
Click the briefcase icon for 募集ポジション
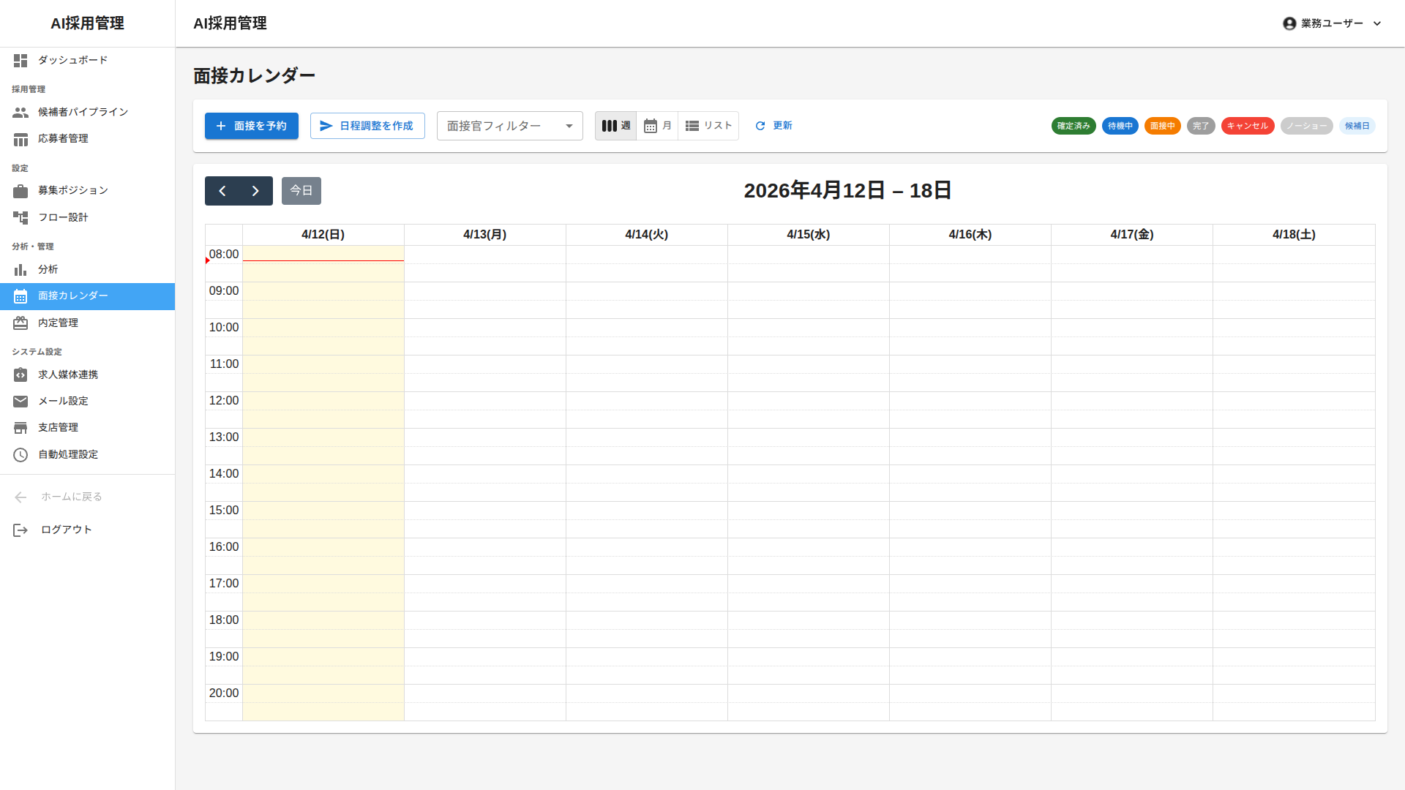pos(20,191)
